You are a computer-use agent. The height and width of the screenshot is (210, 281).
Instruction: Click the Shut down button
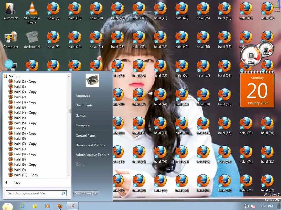click(83, 193)
